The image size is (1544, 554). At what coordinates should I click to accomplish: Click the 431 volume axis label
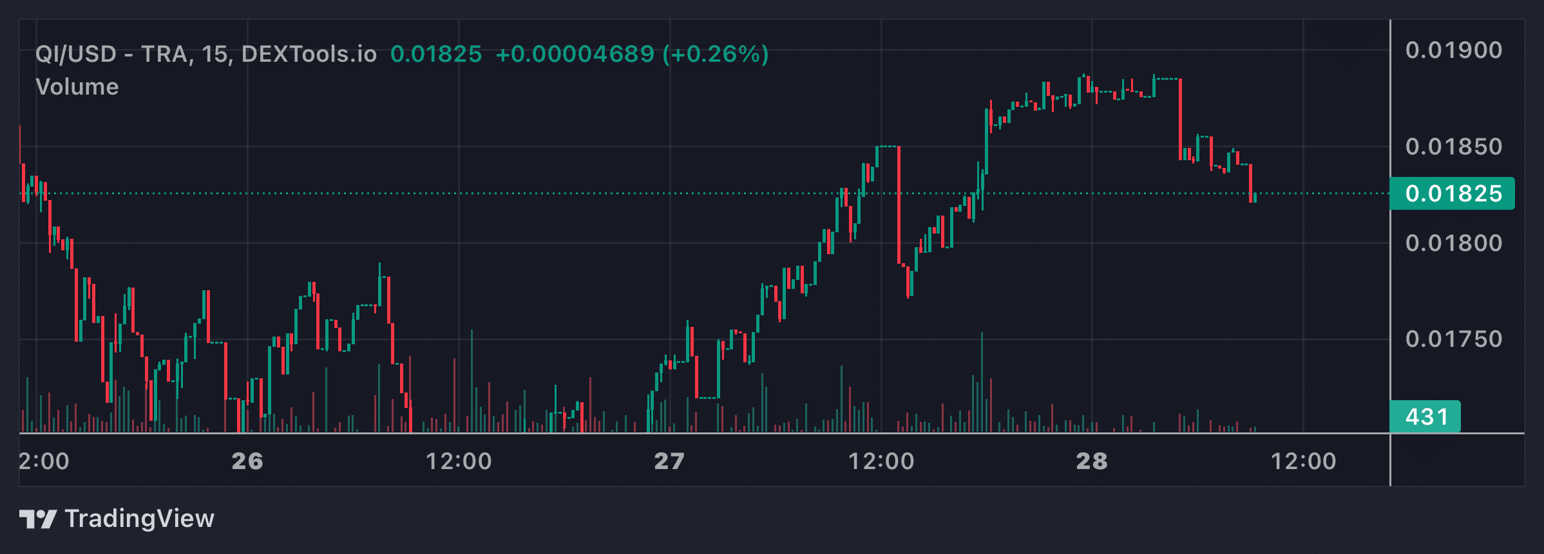tap(1425, 417)
